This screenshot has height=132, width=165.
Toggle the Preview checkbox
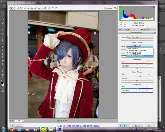point(105,8)
